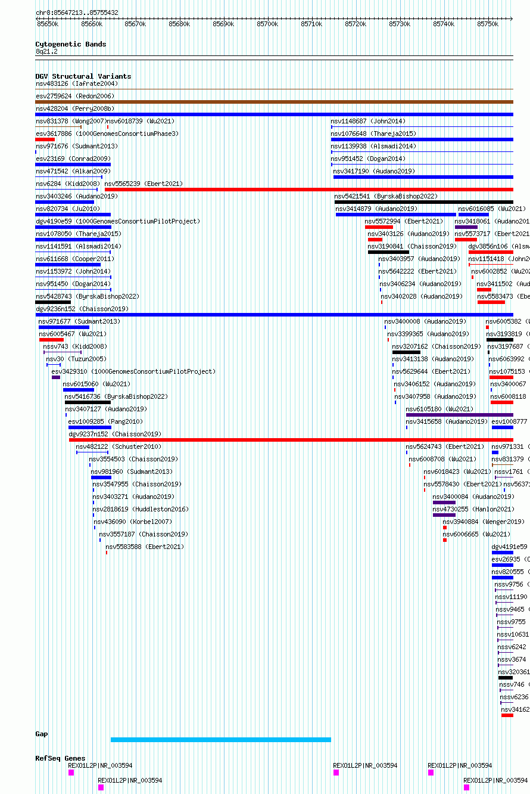Image resolution: width=530 pixels, height=794 pixels.
Task: Click nsv951450 (Dogan2014) variant label
Action: coord(73,284)
